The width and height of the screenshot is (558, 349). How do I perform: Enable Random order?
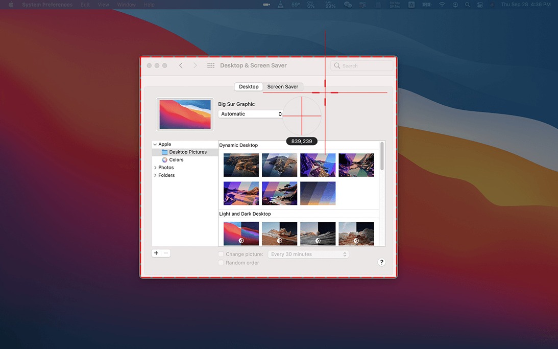pyautogui.click(x=221, y=262)
